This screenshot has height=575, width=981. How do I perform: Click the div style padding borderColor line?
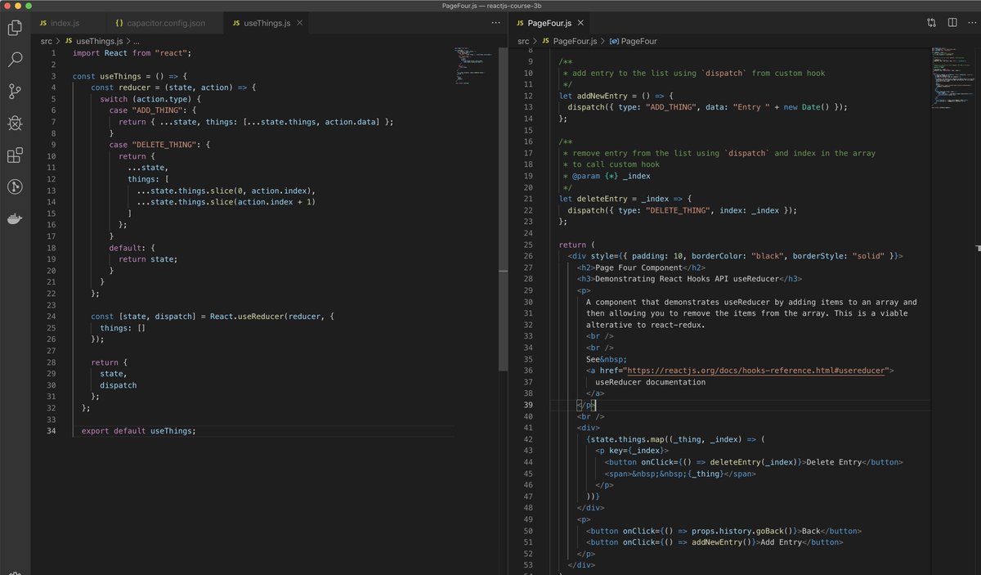click(x=736, y=256)
